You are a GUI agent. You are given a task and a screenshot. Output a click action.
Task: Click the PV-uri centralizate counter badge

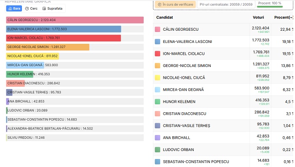[226, 5]
